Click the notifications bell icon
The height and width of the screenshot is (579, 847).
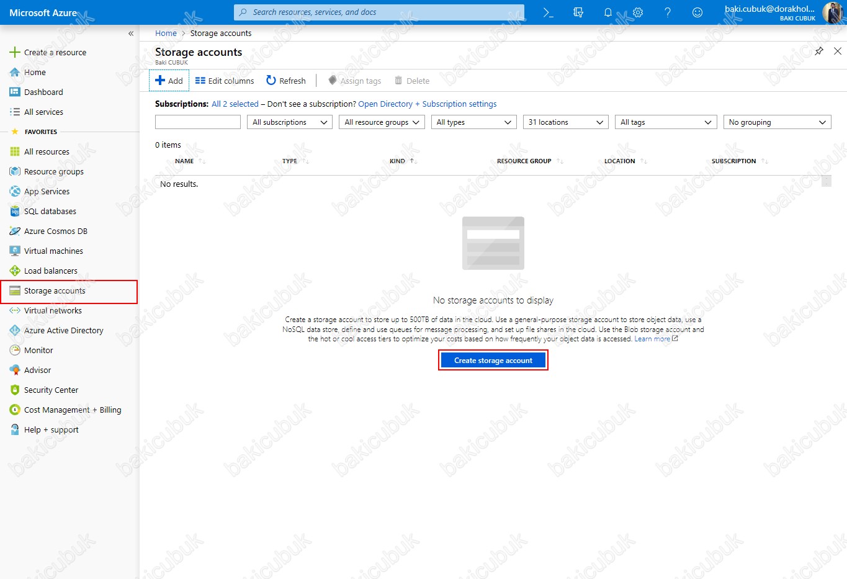(608, 12)
